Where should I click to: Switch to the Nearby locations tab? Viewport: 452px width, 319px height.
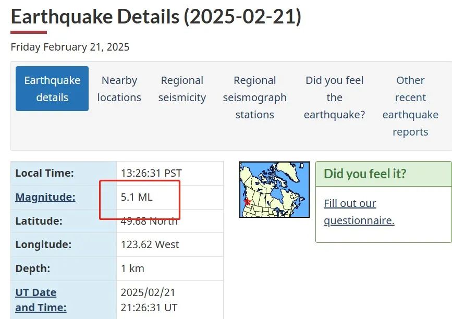(119, 89)
